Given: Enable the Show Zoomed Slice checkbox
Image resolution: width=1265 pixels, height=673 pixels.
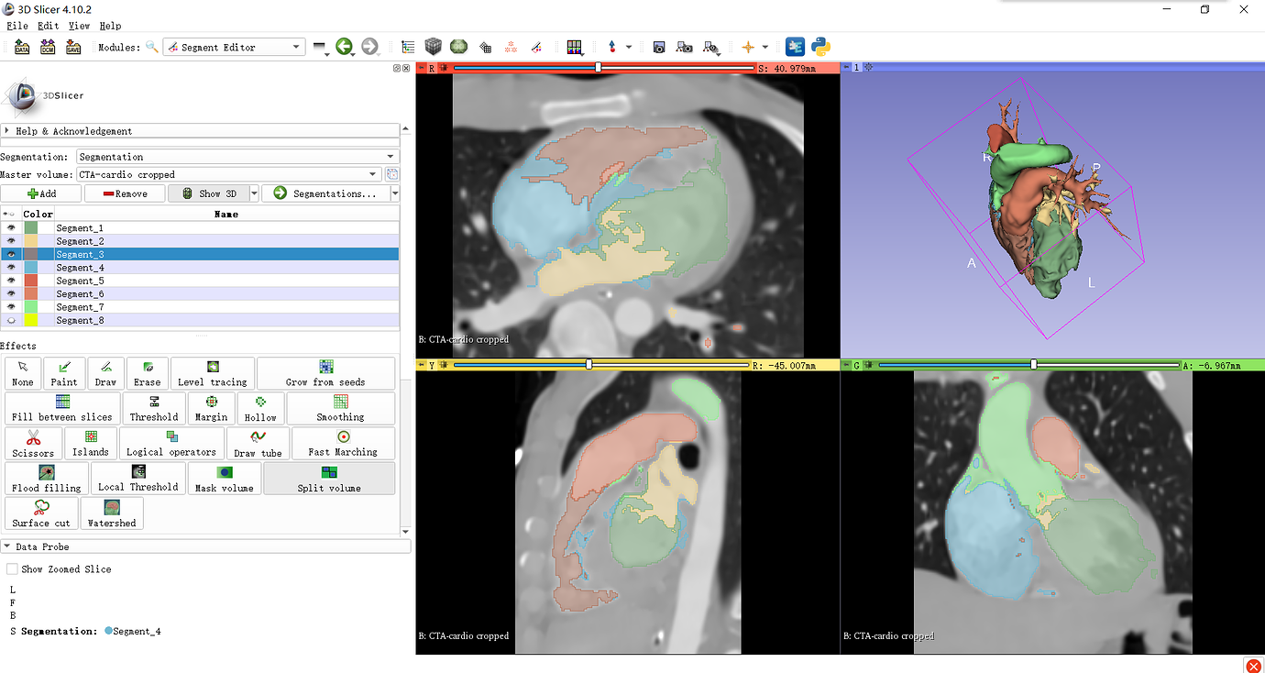Looking at the screenshot, I should coord(13,568).
